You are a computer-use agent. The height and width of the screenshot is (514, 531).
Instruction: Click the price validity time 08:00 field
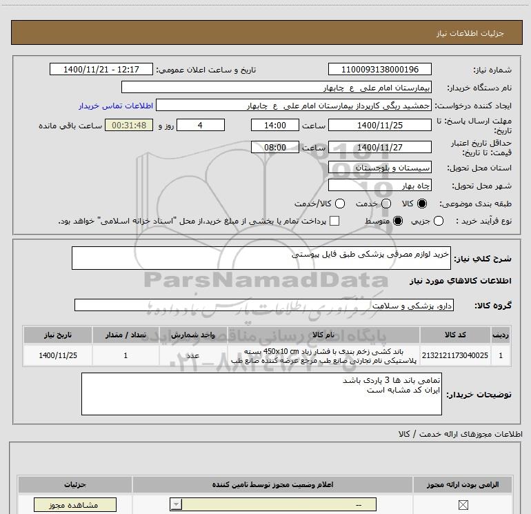pos(275,147)
